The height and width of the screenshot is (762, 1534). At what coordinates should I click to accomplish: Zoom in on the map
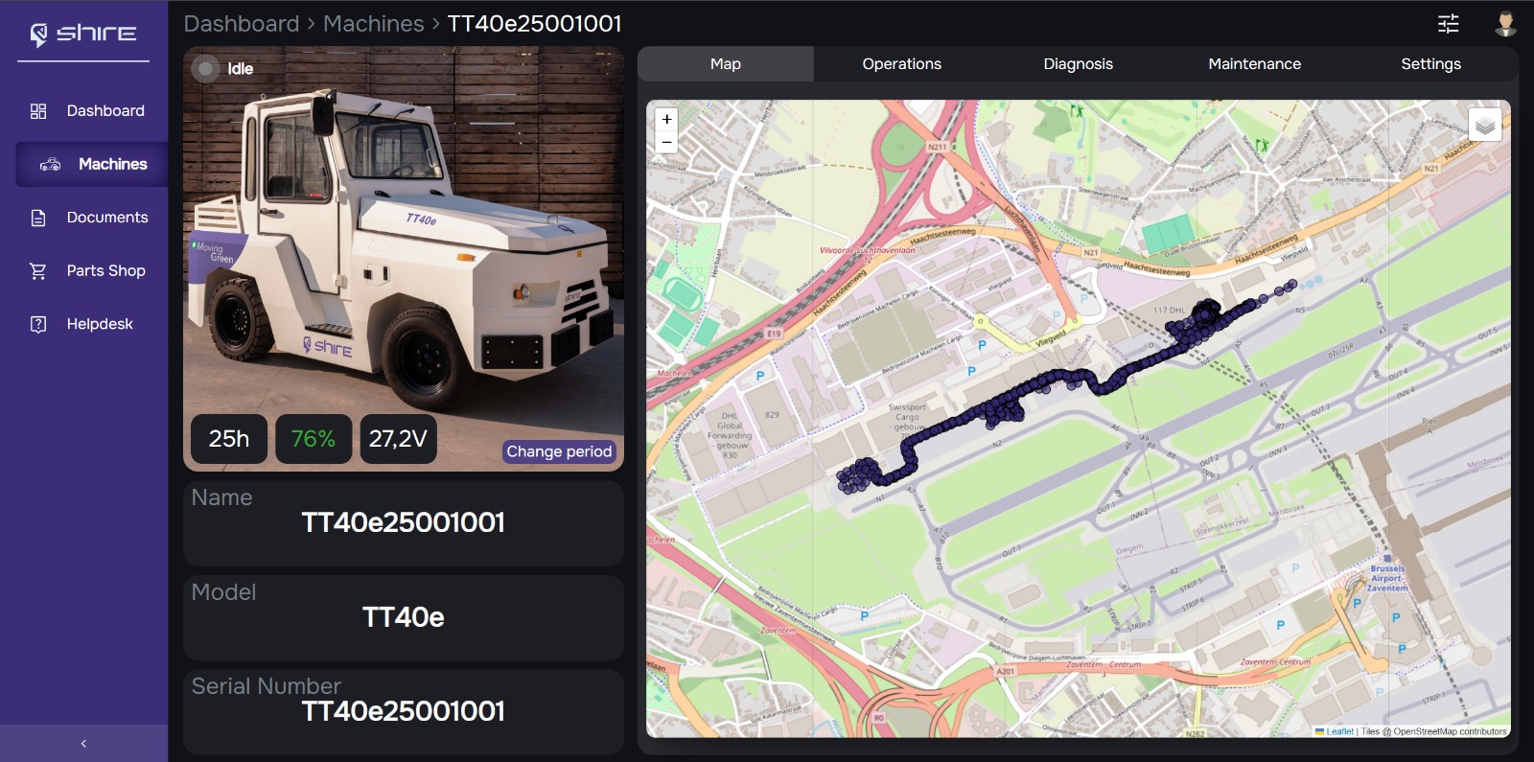[666, 119]
